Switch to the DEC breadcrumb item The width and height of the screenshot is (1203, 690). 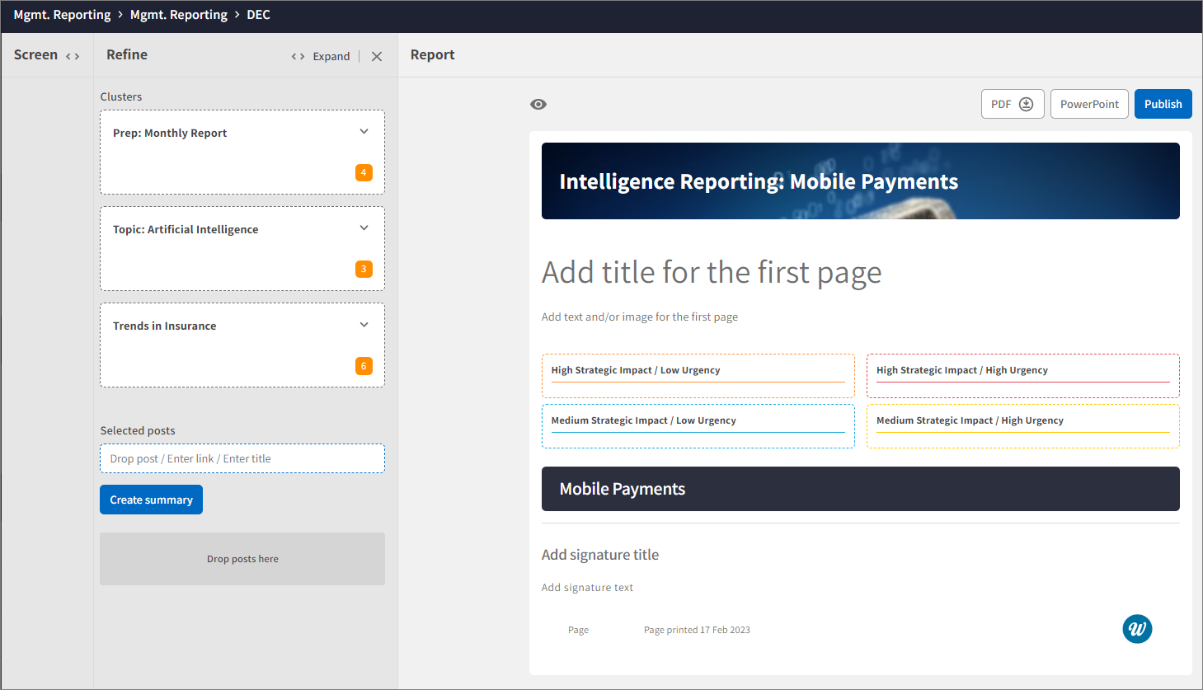[x=258, y=14]
